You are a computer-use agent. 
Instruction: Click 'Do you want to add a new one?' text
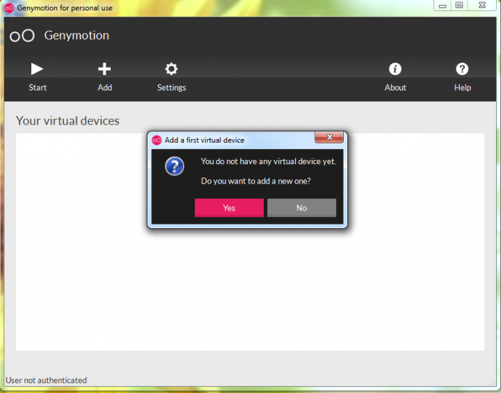(x=255, y=181)
